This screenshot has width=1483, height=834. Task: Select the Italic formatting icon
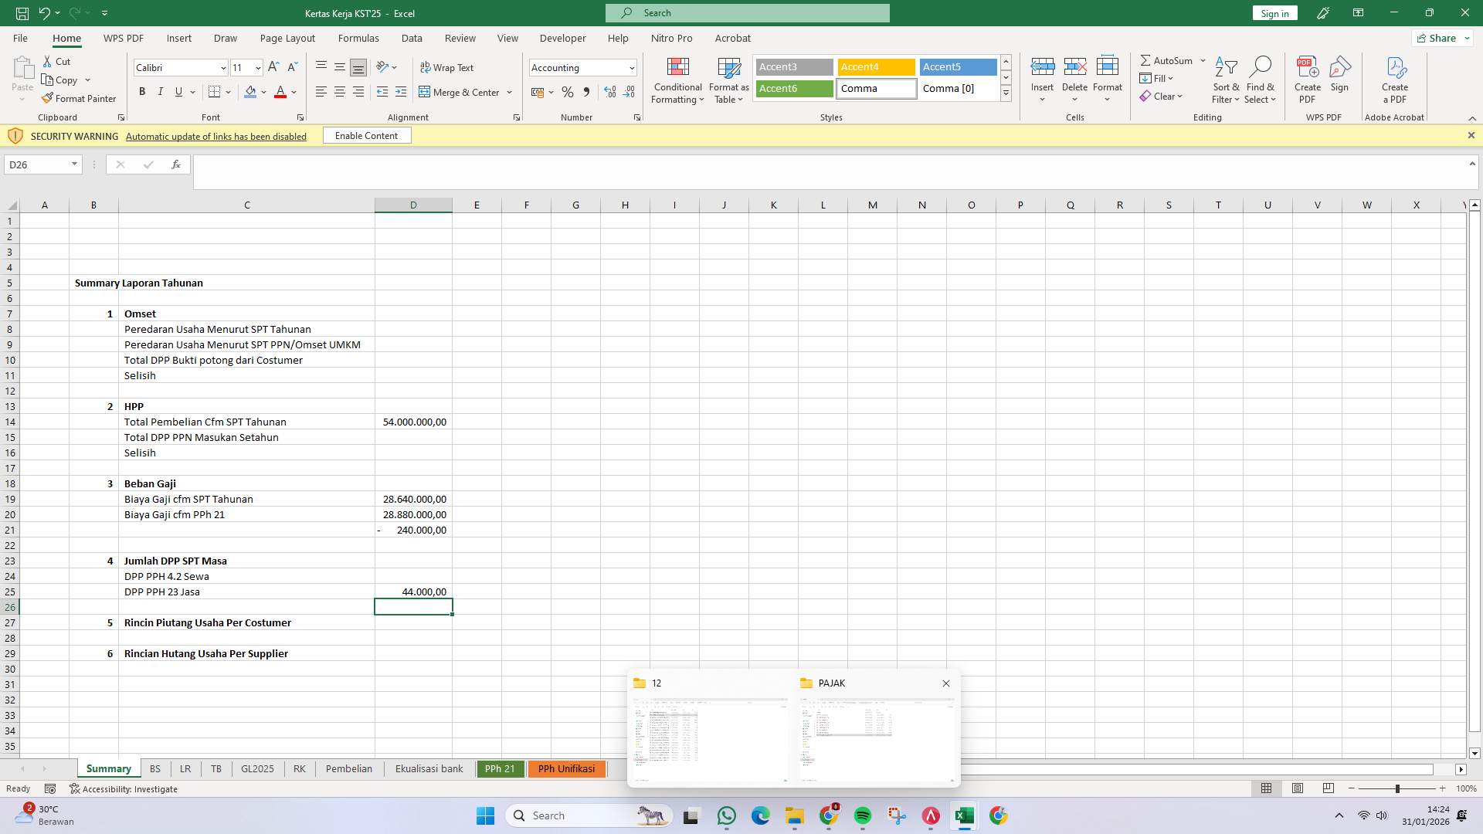tap(160, 92)
